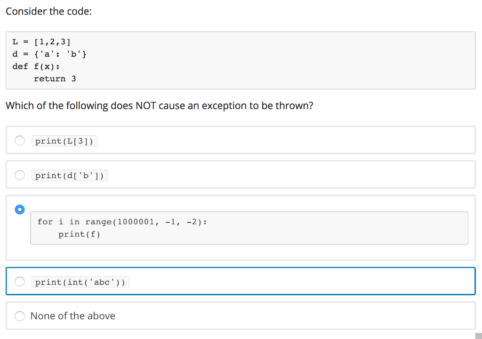Viewport: 482px width, 339px height.
Task: Click the print(L[3]) code label
Action: pyautogui.click(x=64, y=141)
